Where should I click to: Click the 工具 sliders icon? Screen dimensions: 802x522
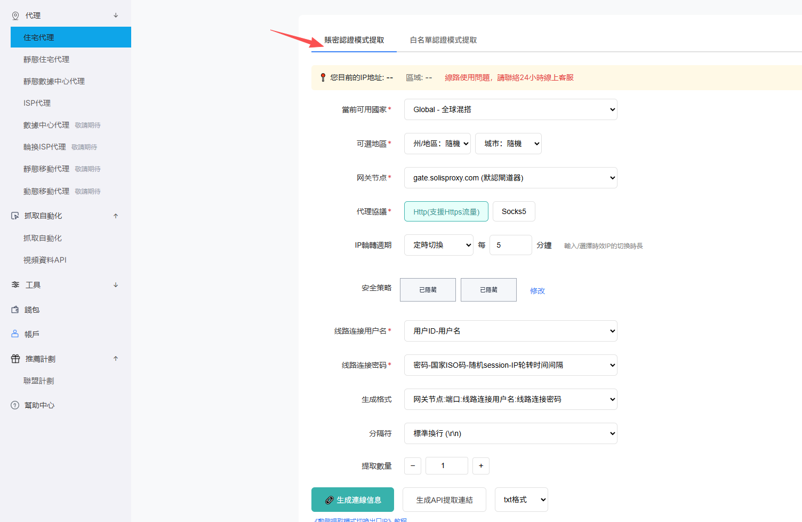coord(15,285)
